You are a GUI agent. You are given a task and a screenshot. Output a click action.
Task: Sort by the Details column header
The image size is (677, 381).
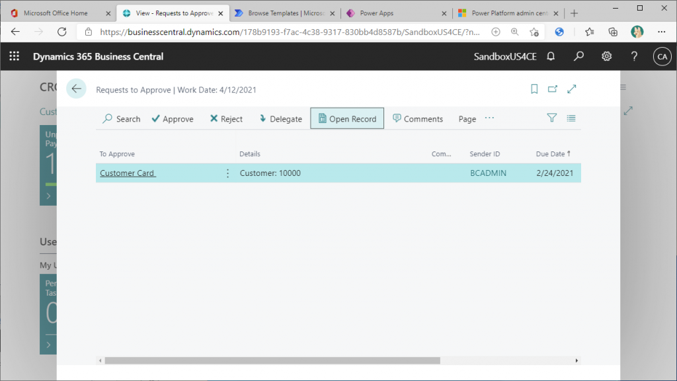tap(249, 153)
